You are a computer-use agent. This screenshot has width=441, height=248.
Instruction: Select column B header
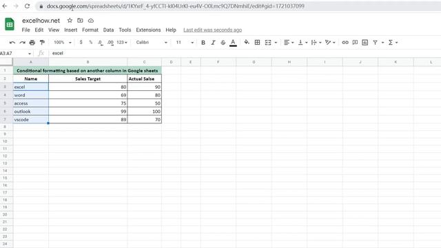point(88,62)
